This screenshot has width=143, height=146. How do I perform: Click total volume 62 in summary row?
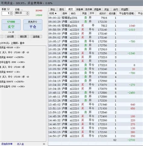tap(115, 140)
